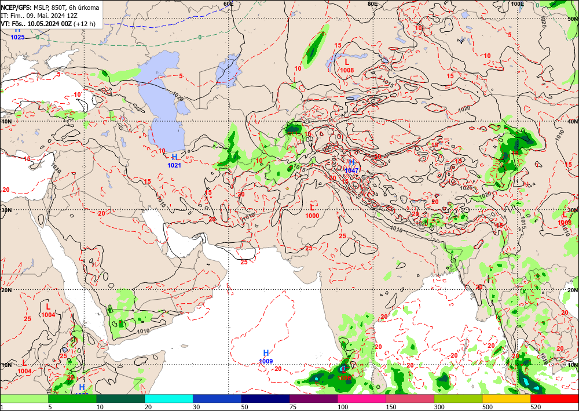Click the legend value '300'
This screenshot has height=411, width=579.
point(439,407)
